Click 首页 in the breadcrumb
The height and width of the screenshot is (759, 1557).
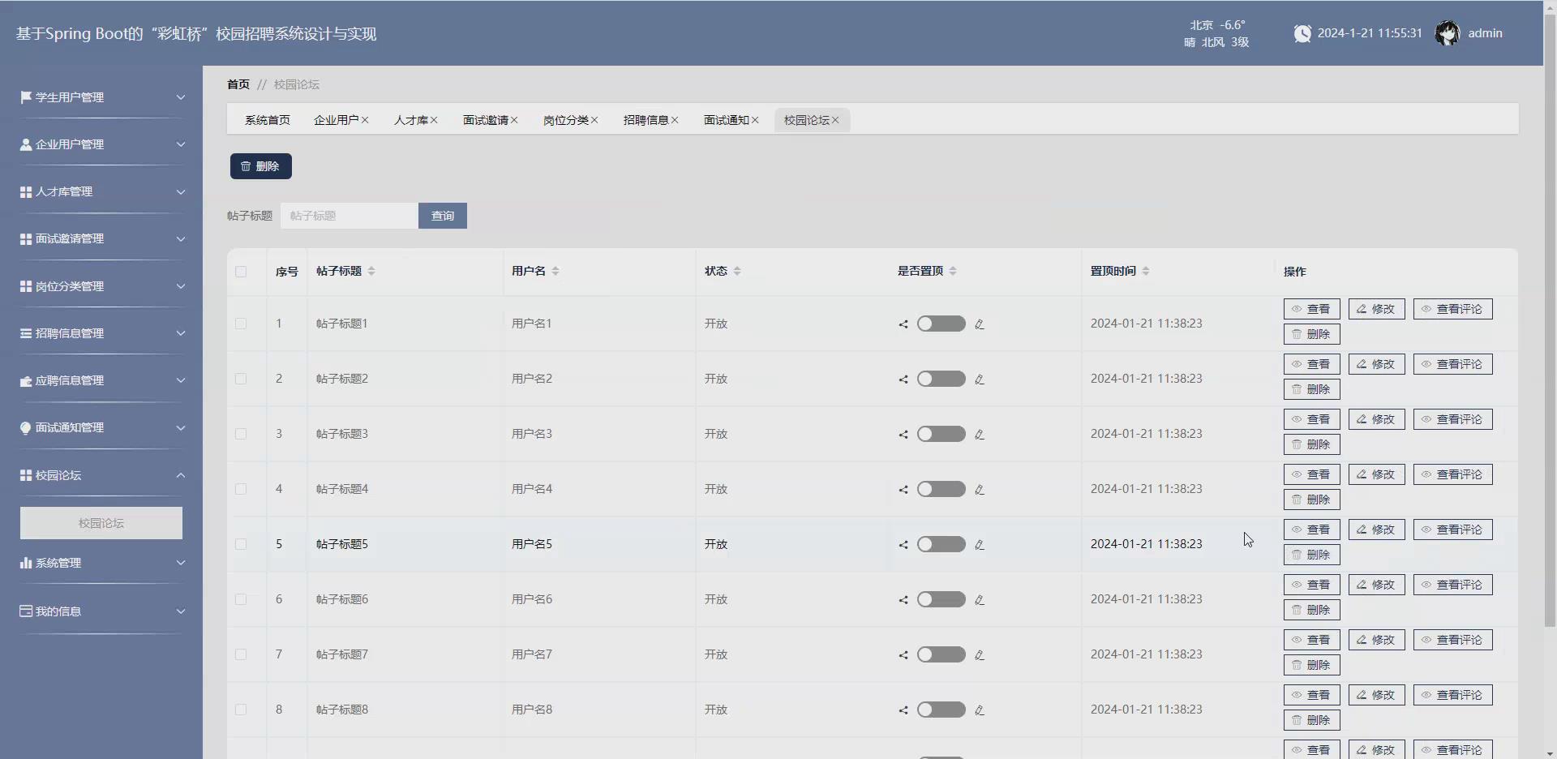pyautogui.click(x=238, y=84)
